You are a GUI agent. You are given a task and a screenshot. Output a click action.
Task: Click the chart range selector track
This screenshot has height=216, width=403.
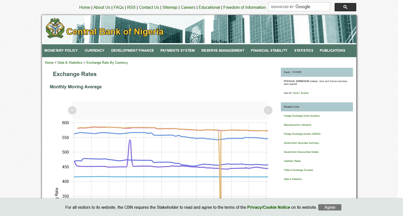pyautogui.click(x=170, y=110)
